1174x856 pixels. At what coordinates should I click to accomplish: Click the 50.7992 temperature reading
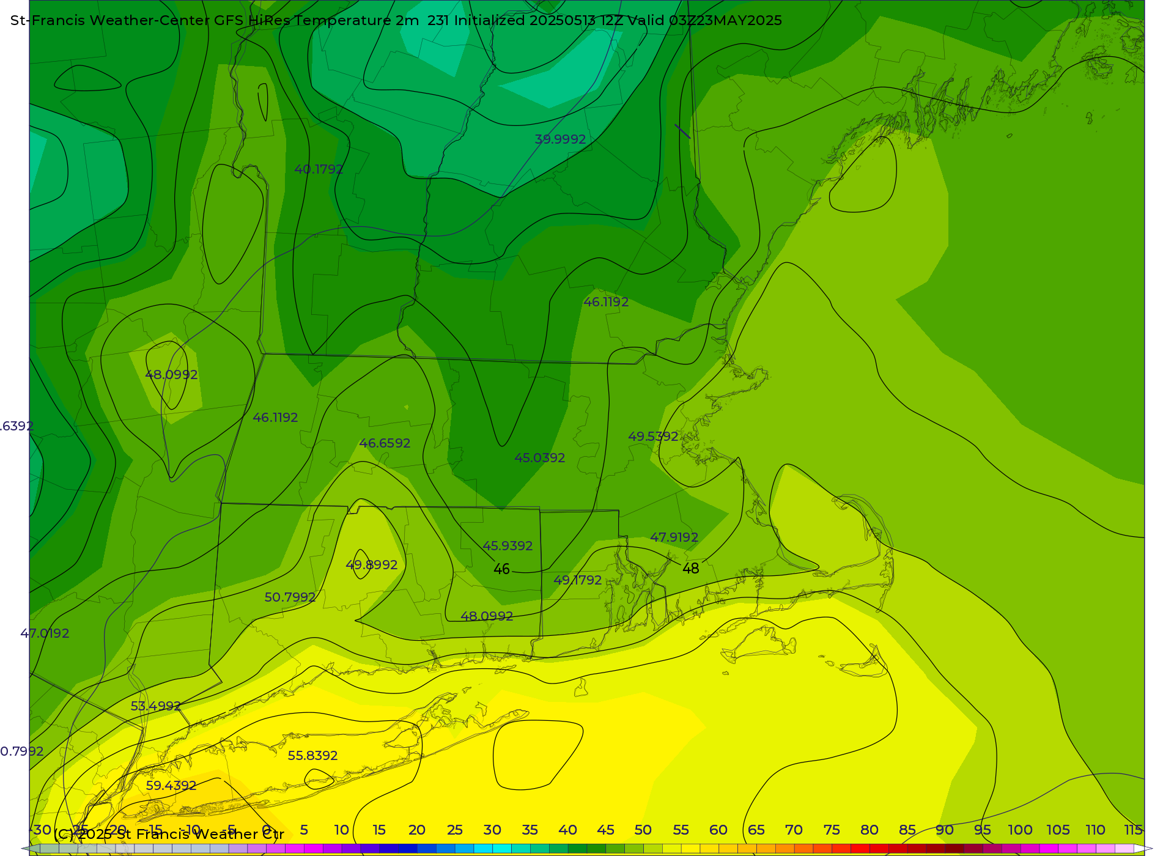[x=290, y=597]
